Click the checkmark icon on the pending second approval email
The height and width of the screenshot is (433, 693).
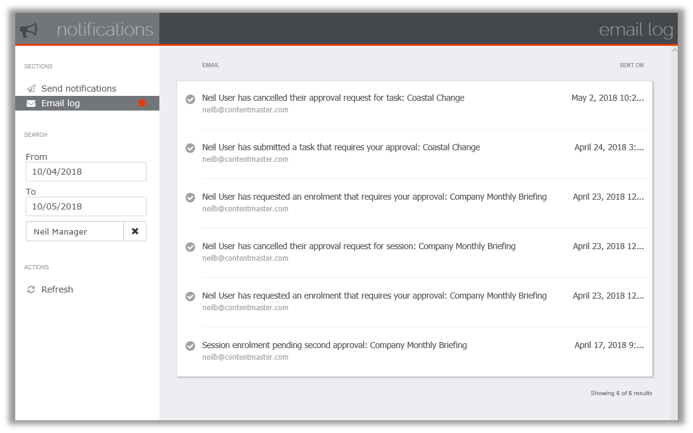point(190,346)
